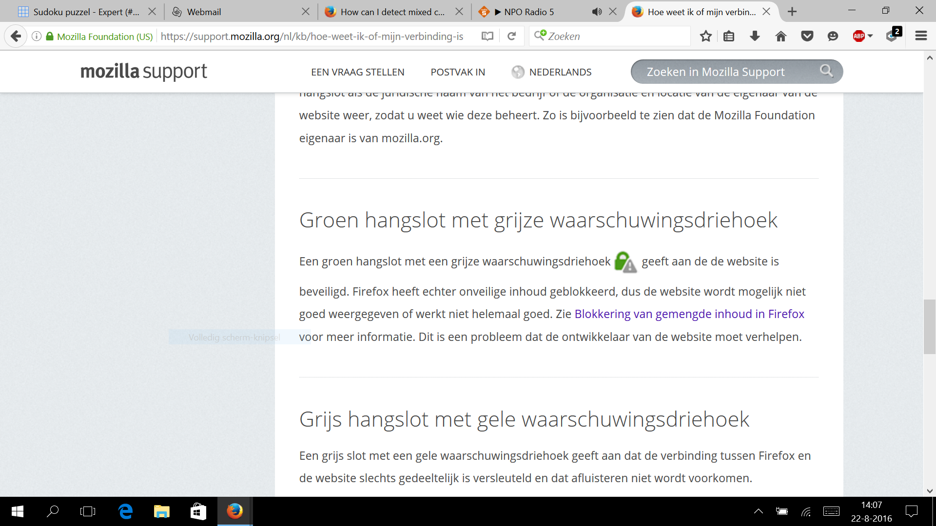Image resolution: width=936 pixels, height=526 pixels.
Task: Click the page scrollbar down arrow
Action: click(x=930, y=491)
